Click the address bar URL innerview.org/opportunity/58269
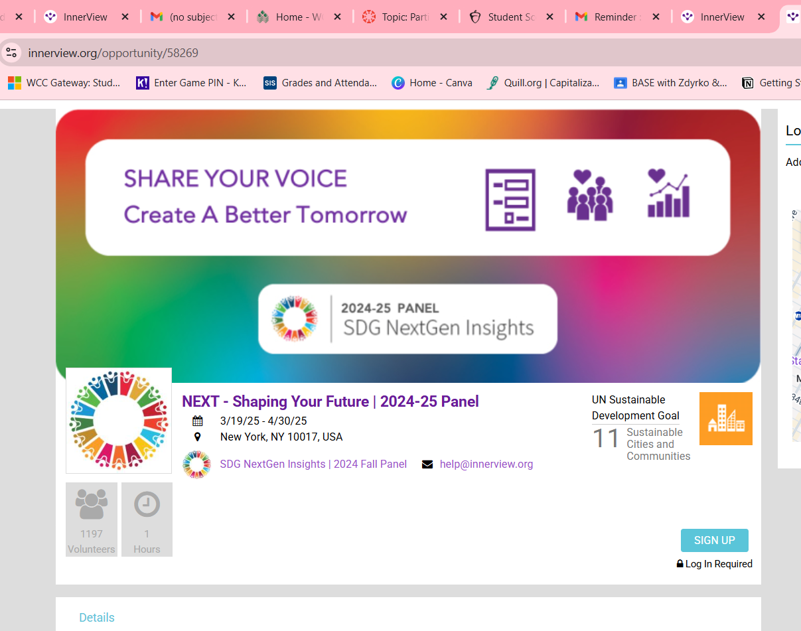Image resolution: width=801 pixels, height=631 pixels. tap(113, 52)
